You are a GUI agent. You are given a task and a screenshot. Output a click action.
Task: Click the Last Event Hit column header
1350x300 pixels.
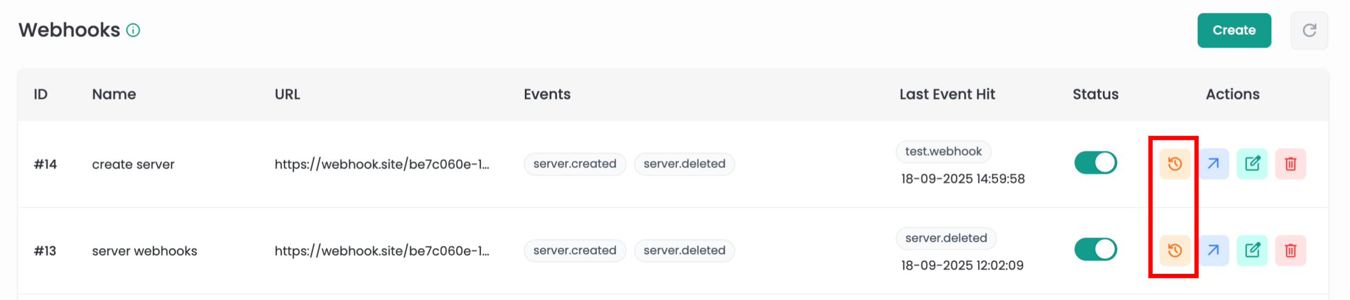coord(947,94)
